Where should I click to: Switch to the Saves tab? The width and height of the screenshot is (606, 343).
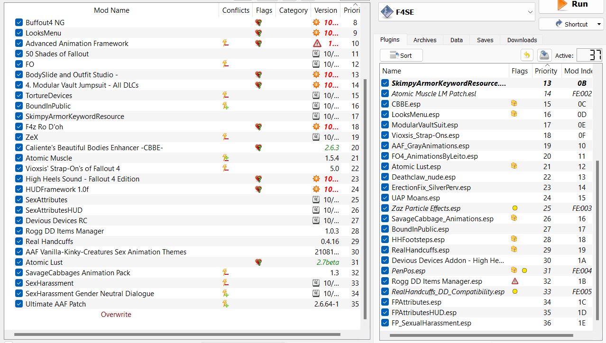tap(485, 40)
